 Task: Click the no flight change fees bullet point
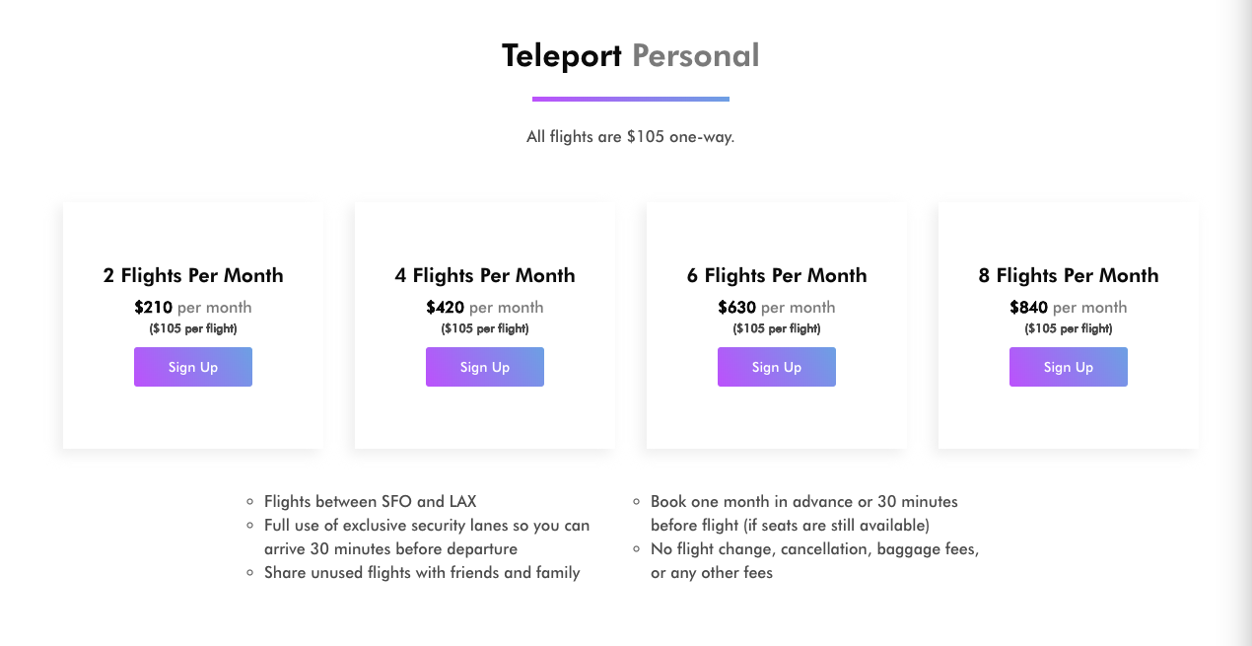[814, 560]
